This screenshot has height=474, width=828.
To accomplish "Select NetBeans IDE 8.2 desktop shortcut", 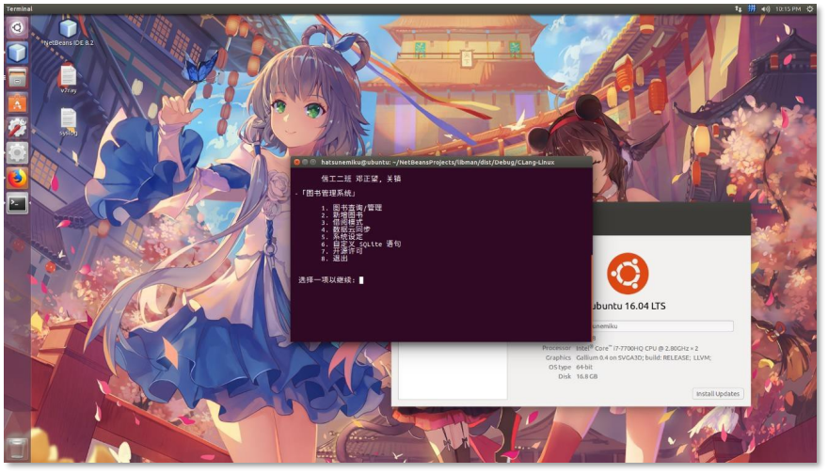I will (68, 33).
